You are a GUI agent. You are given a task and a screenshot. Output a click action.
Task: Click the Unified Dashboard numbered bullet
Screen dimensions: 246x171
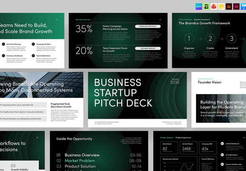[222, 143]
